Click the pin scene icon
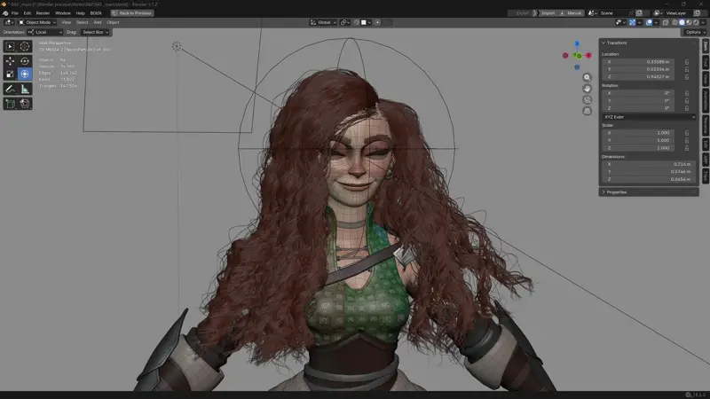 click(x=631, y=13)
